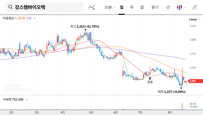
Task: Open the pencil drawing tool
Action: [x=194, y=7]
